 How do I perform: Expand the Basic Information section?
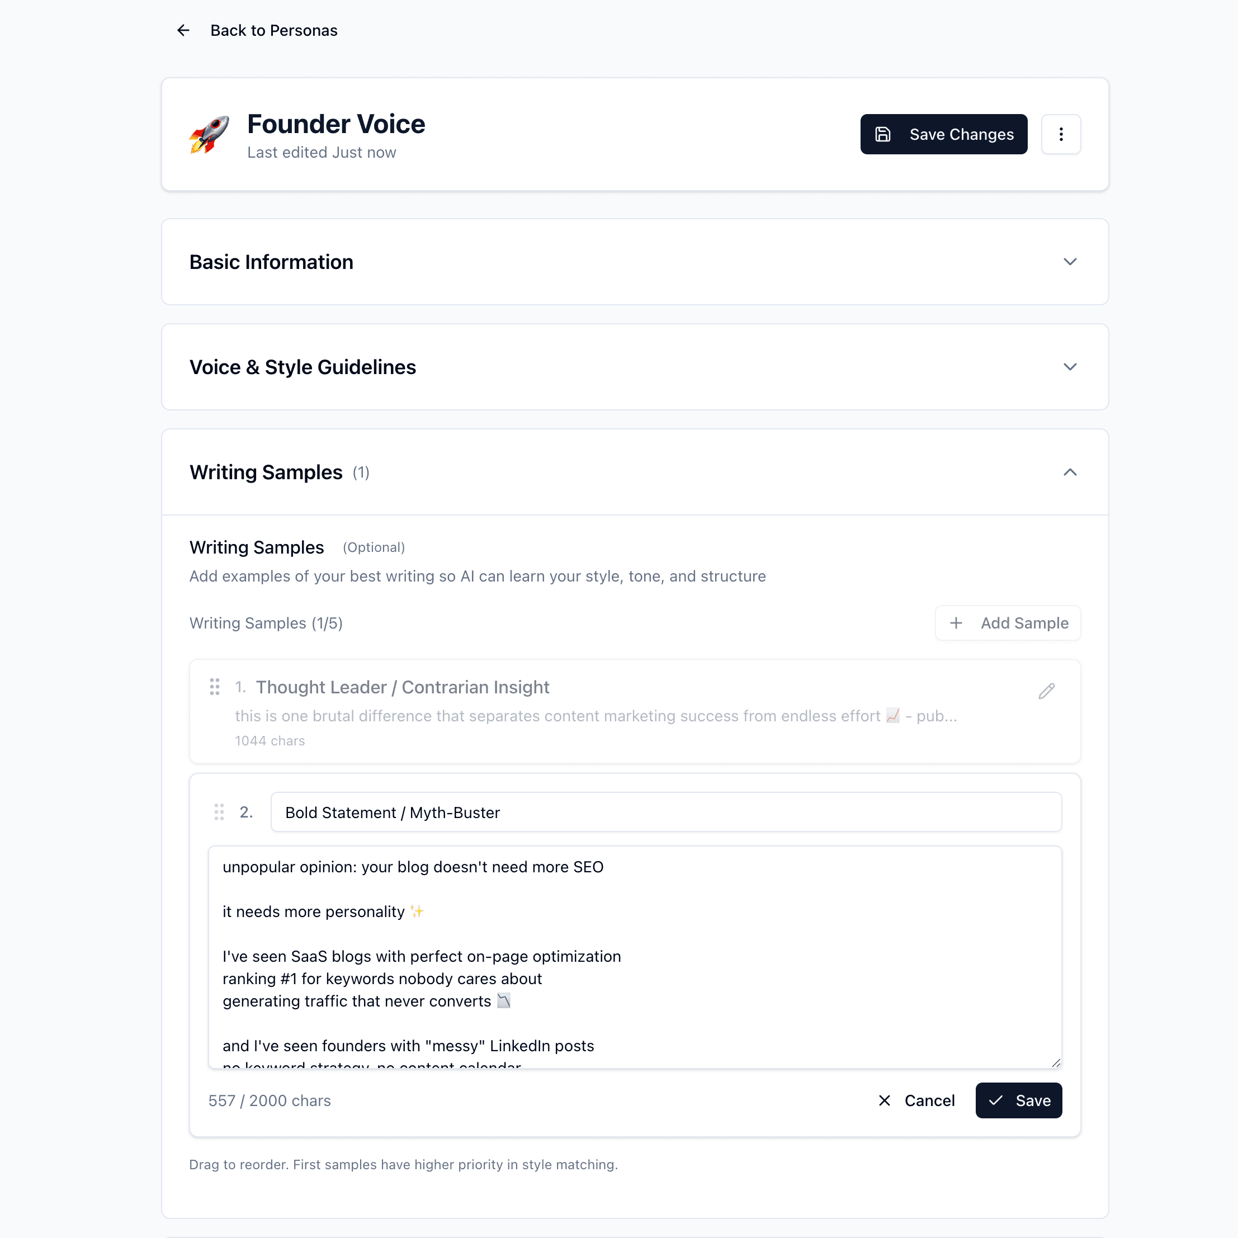pos(1070,262)
